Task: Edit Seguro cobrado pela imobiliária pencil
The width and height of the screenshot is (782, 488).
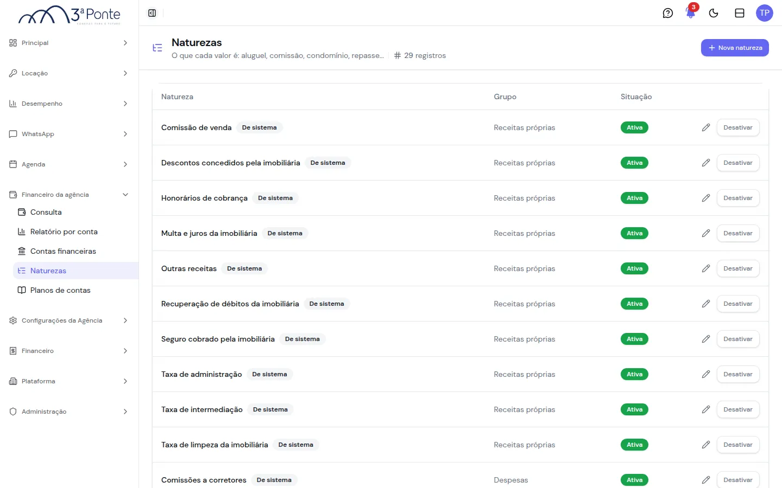Action: pyautogui.click(x=706, y=339)
